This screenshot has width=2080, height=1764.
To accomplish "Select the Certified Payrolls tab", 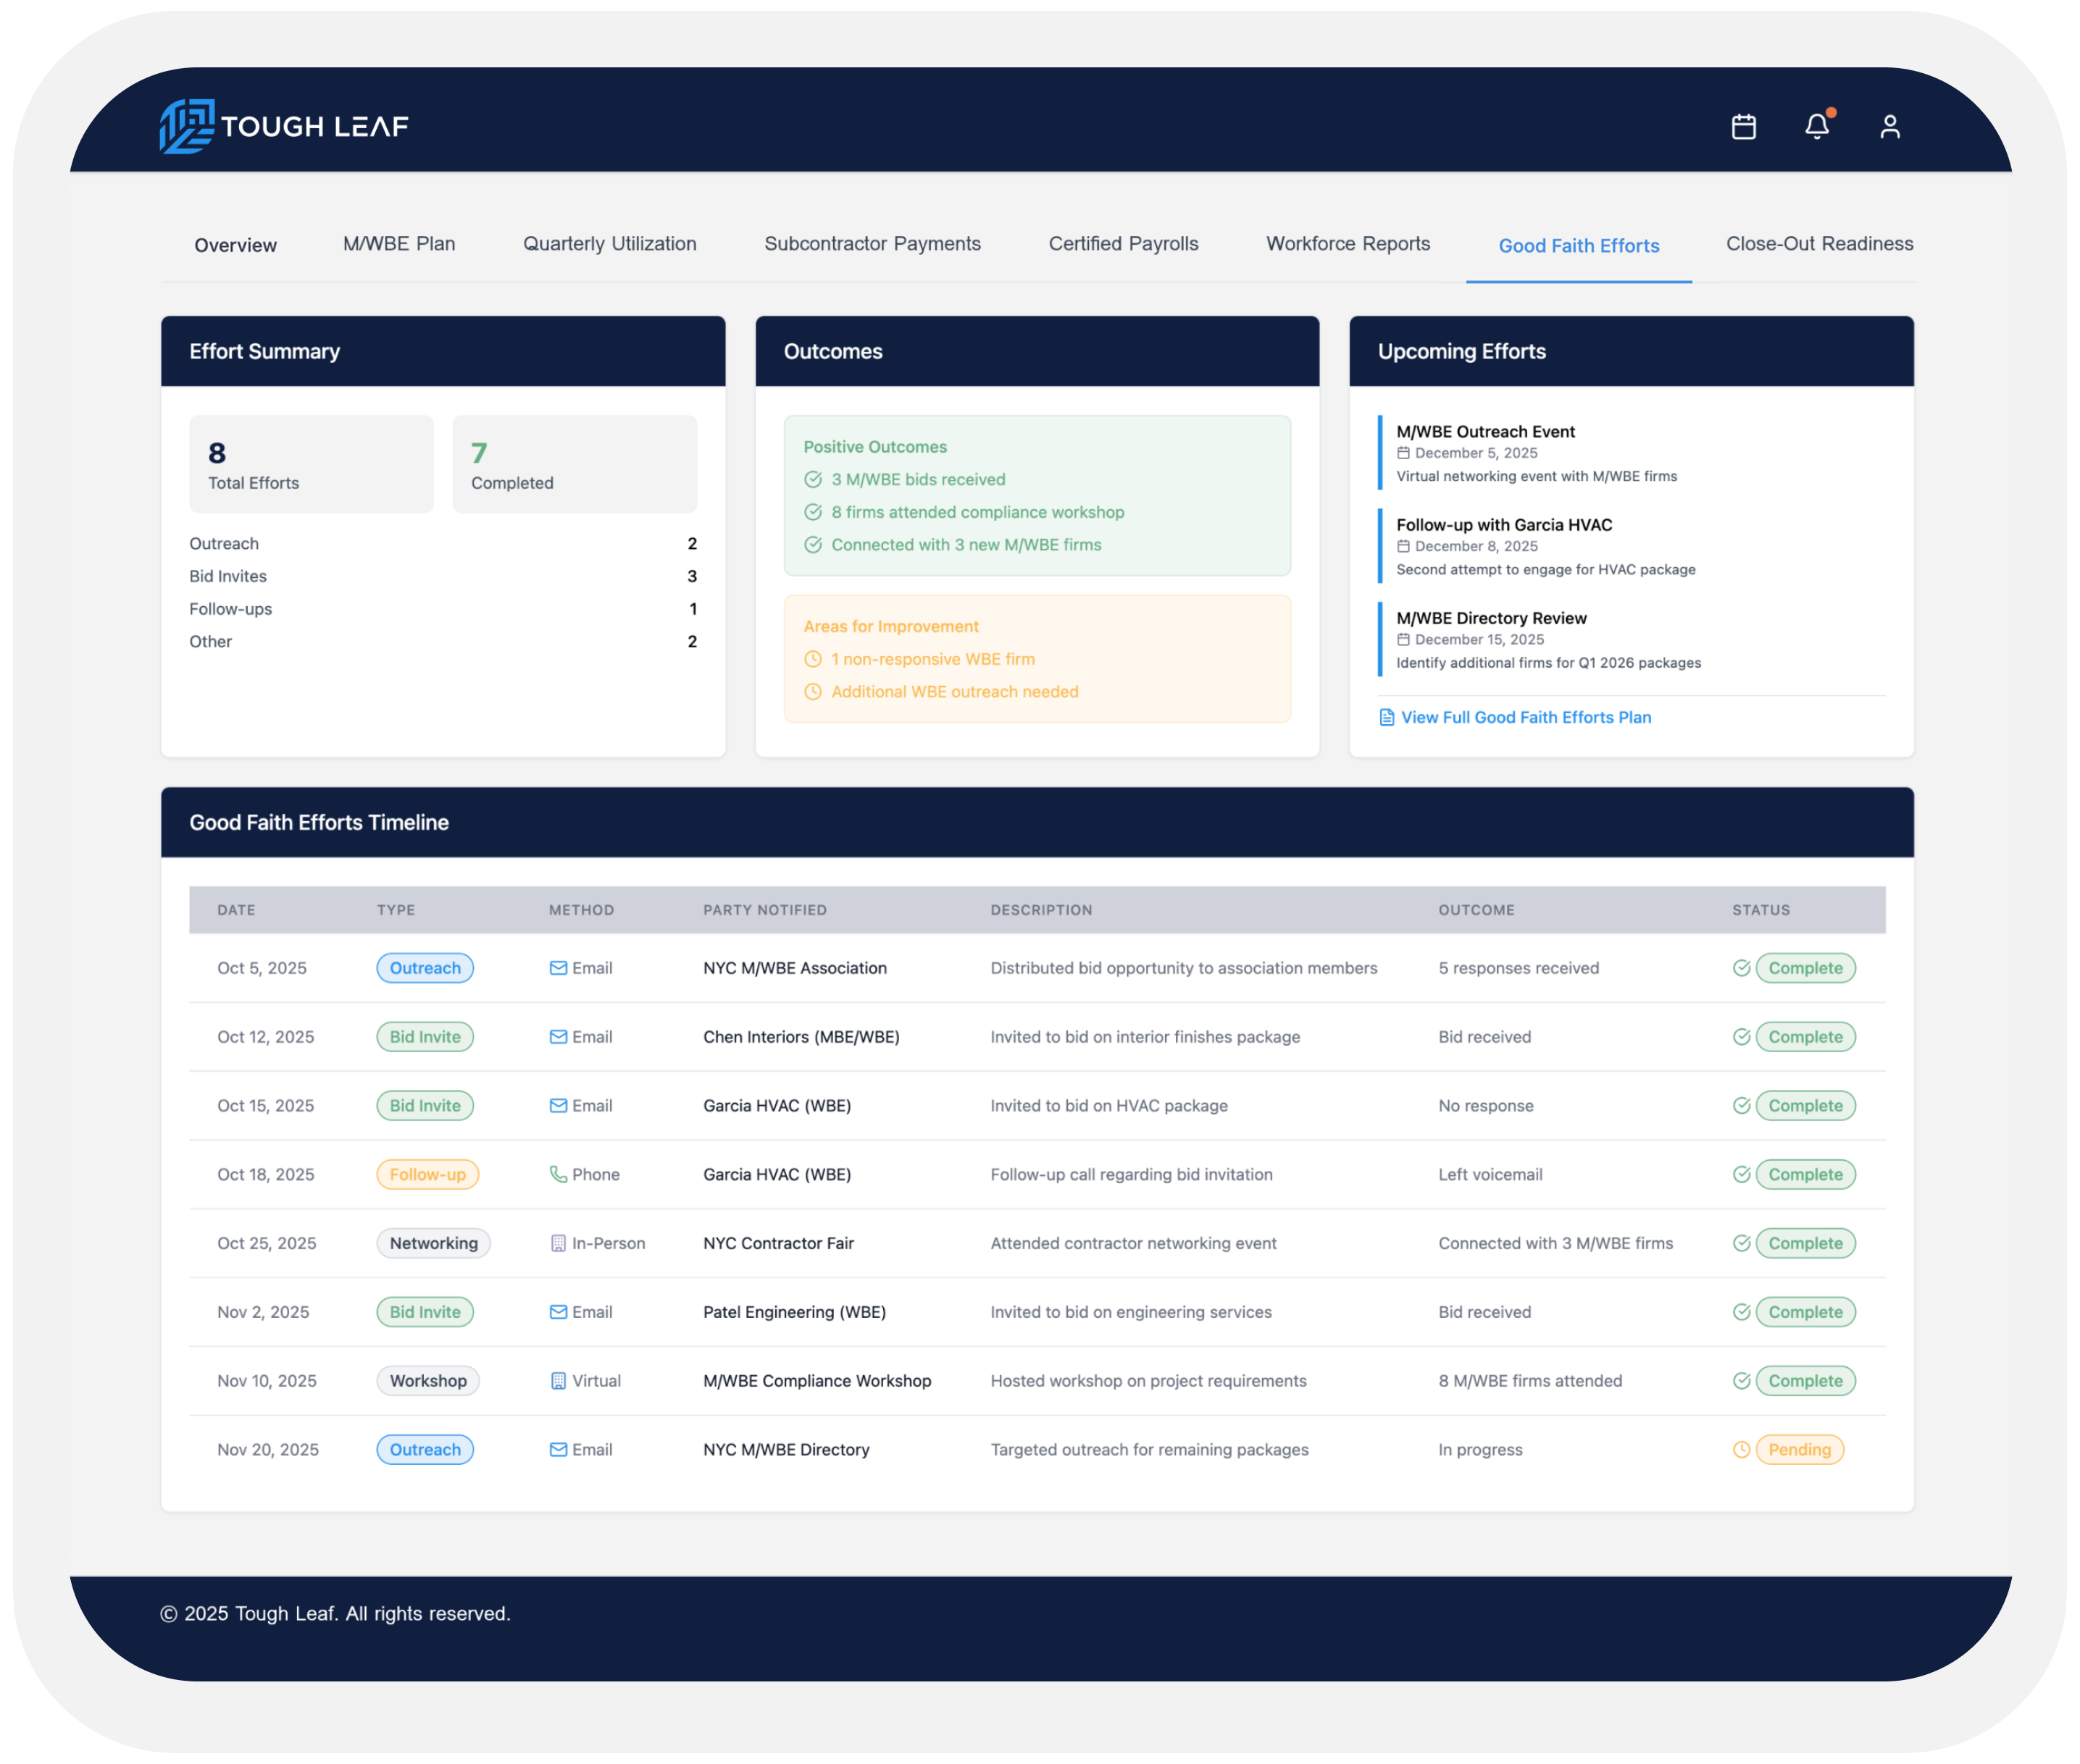I will (1122, 244).
